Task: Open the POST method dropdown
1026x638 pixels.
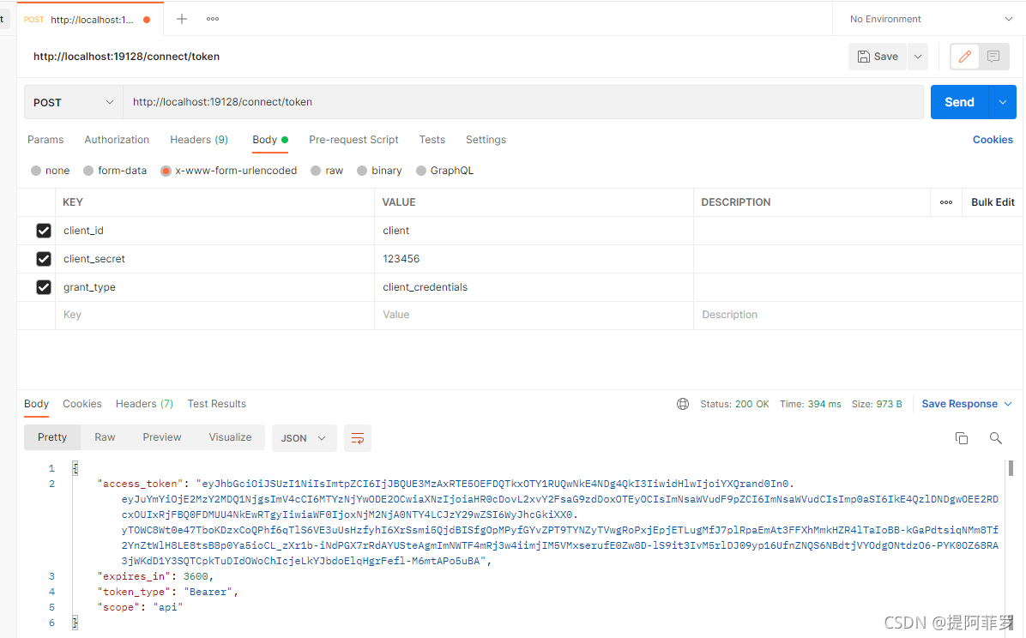Action: (x=72, y=101)
